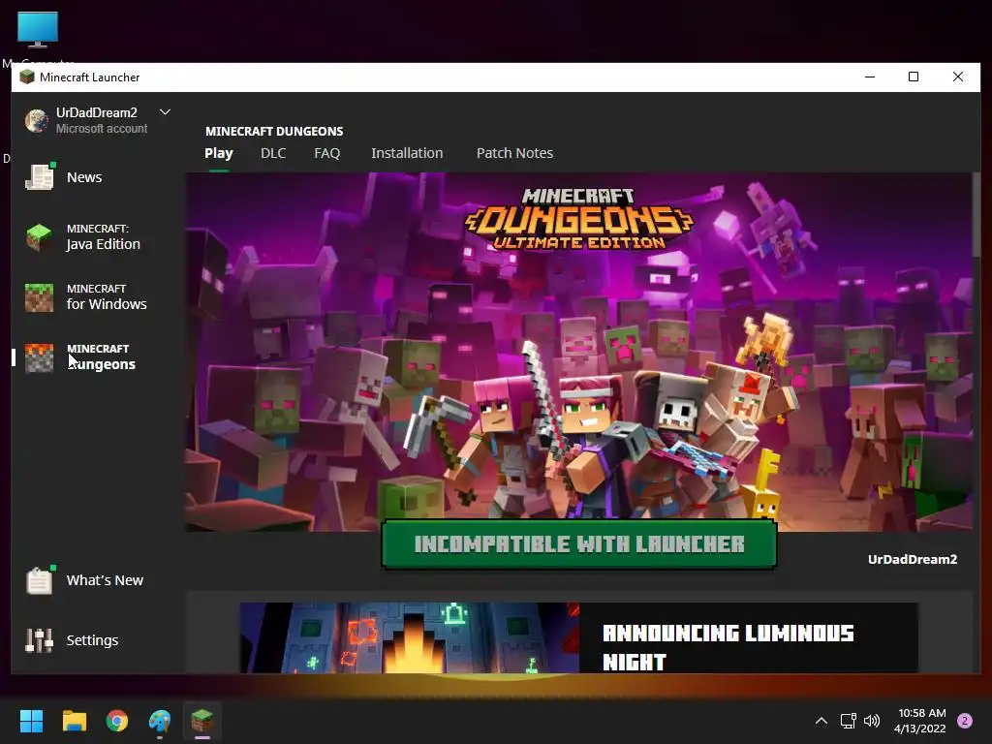992x744 pixels.
Task: Minimize the Minecraft Launcher window
Action: point(870,77)
